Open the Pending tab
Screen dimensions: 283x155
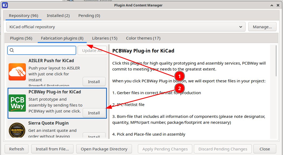pos(89,15)
